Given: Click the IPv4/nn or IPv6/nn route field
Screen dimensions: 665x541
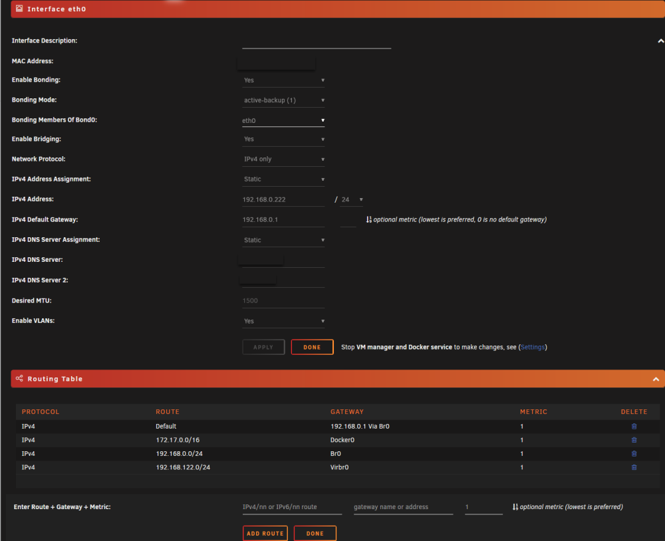Looking at the screenshot, I should point(292,507).
